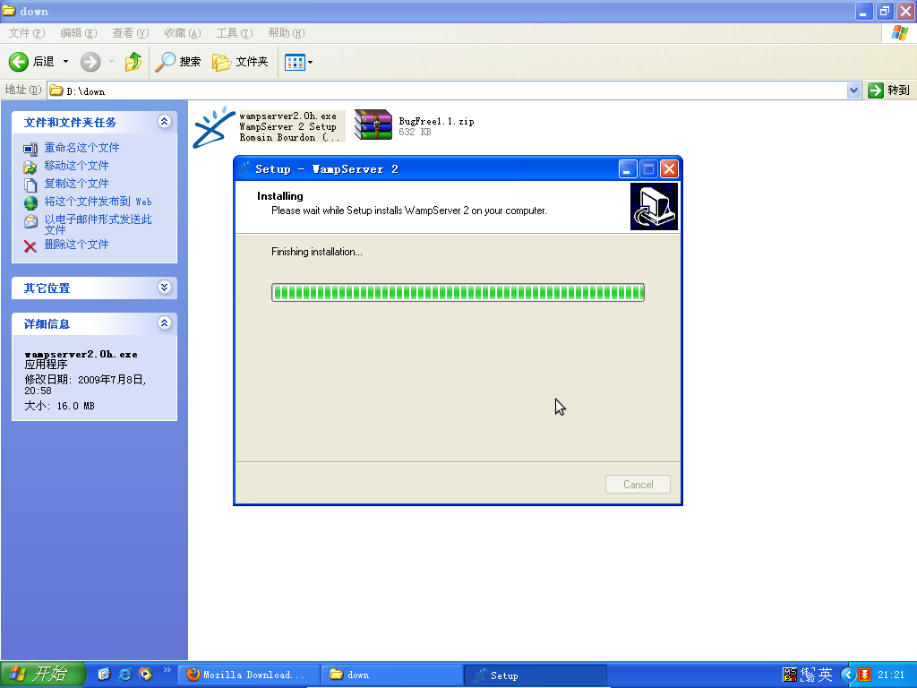Click the 英 language indicator in tray

tap(825, 675)
